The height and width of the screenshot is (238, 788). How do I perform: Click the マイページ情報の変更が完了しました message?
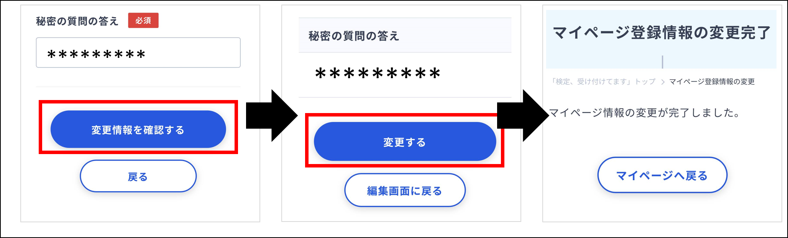click(645, 113)
